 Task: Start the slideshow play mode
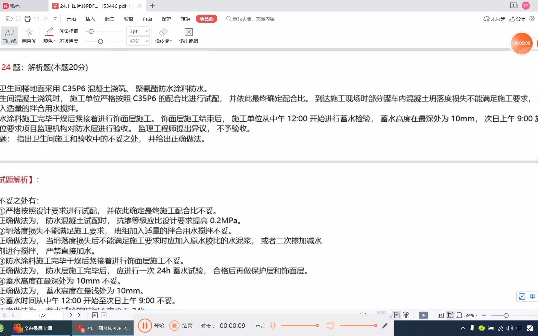423,315
